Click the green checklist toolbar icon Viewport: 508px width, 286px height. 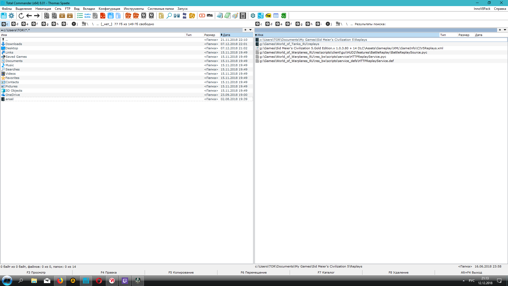[80, 16]
